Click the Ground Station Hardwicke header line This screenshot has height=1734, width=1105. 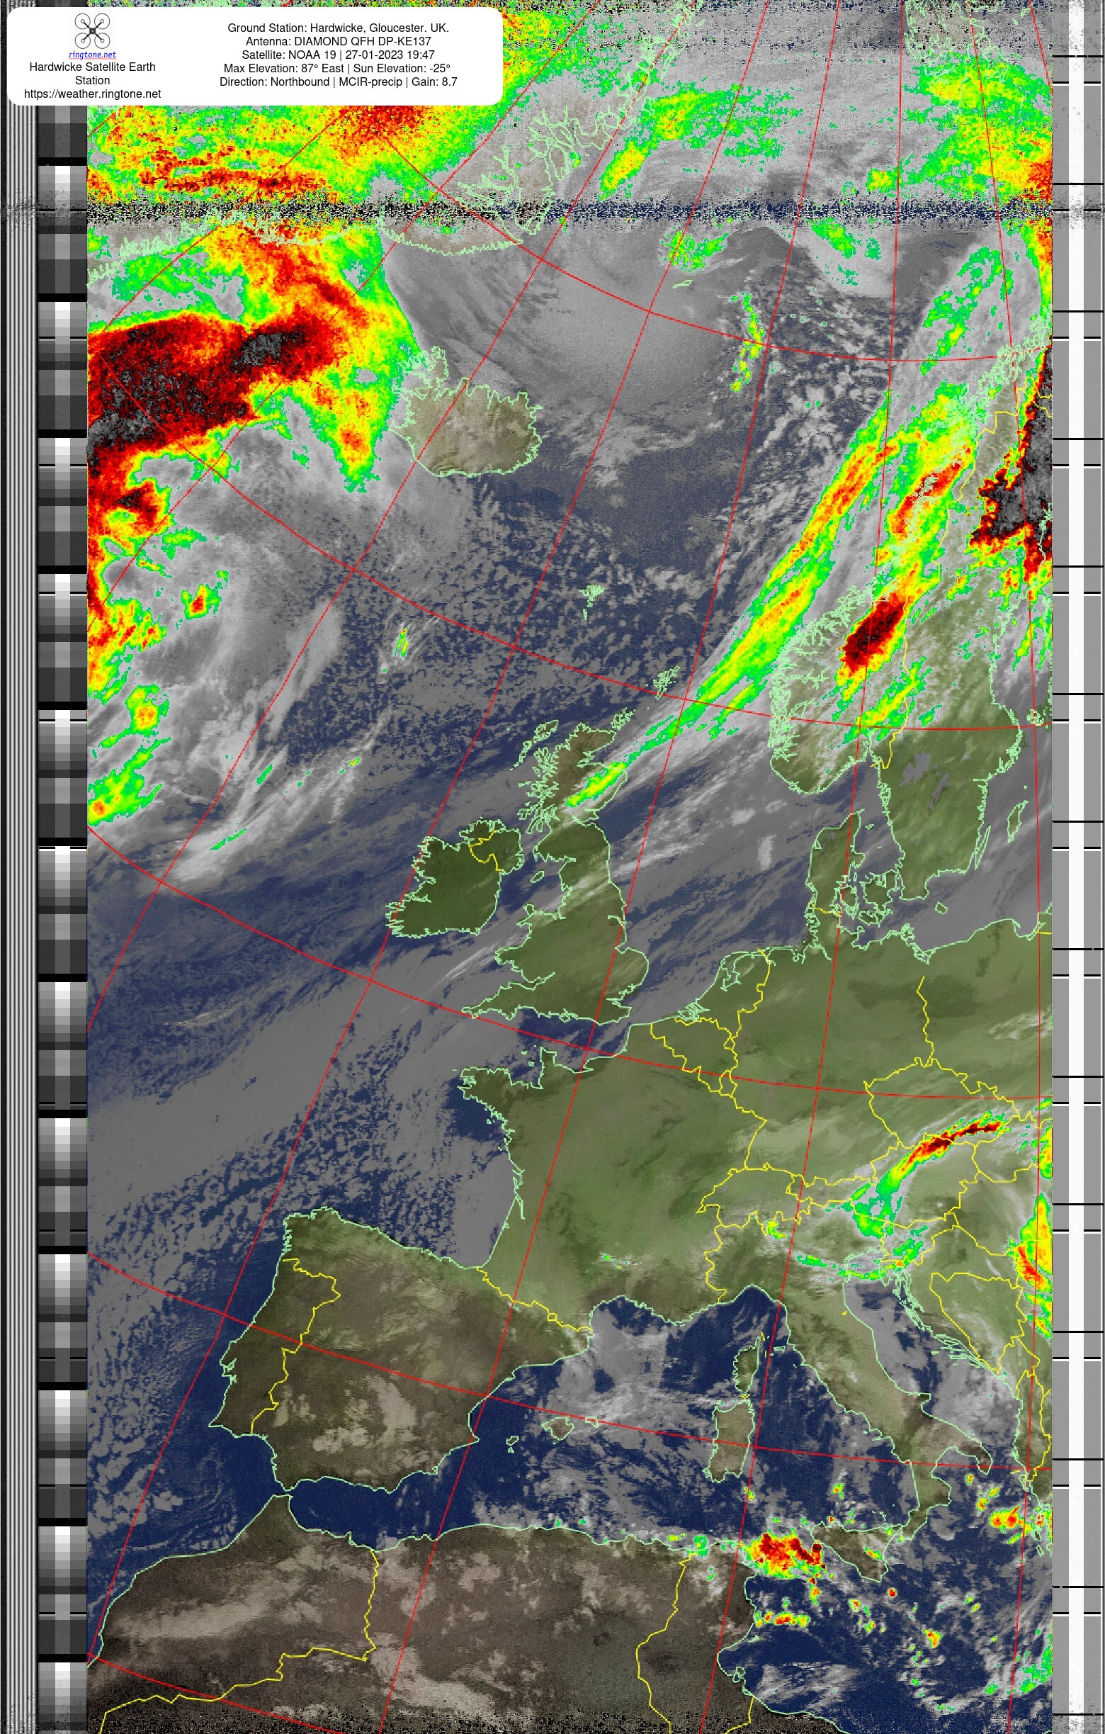click(x=339, y=28)
